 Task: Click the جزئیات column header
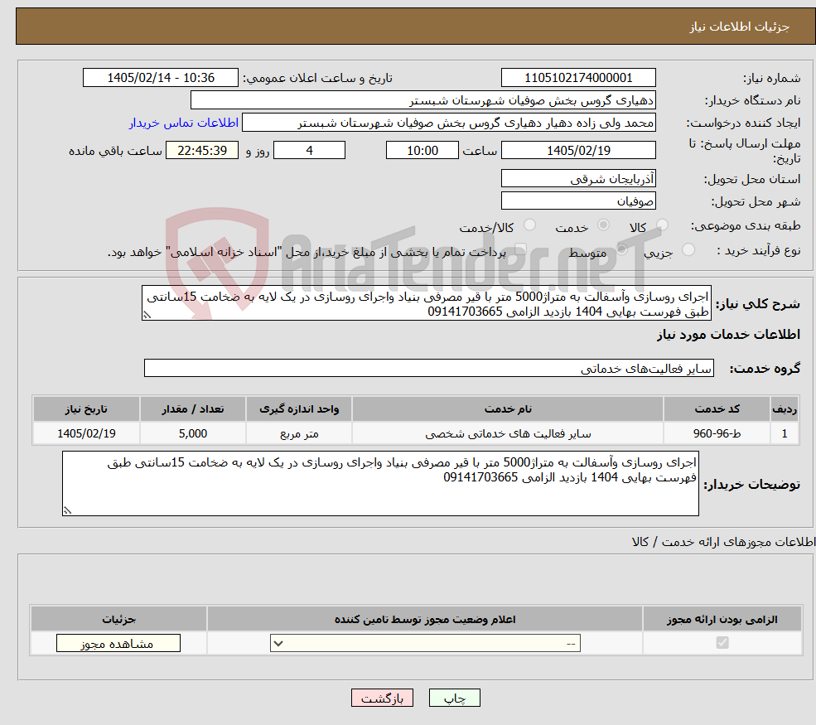pyautogui.click(x=118, y=619)
